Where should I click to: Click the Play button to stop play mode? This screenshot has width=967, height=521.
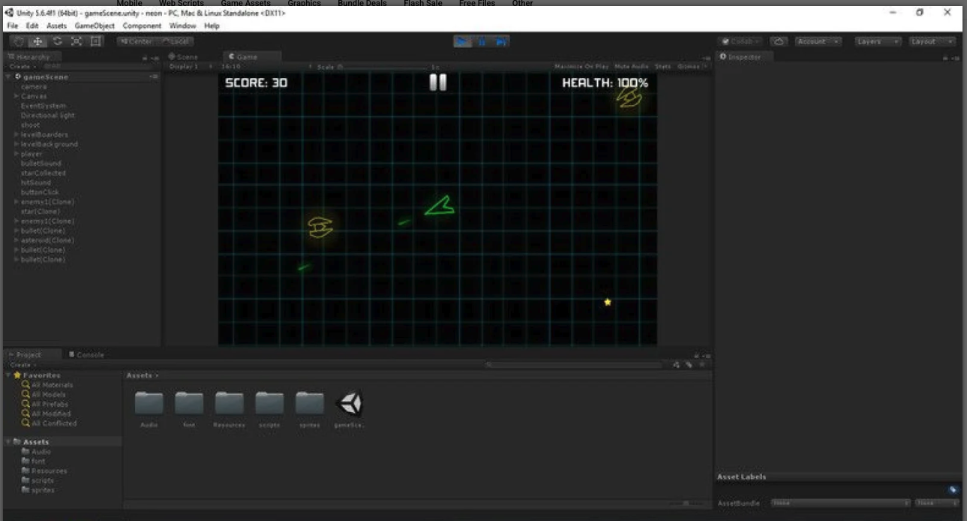click(463, 41)
